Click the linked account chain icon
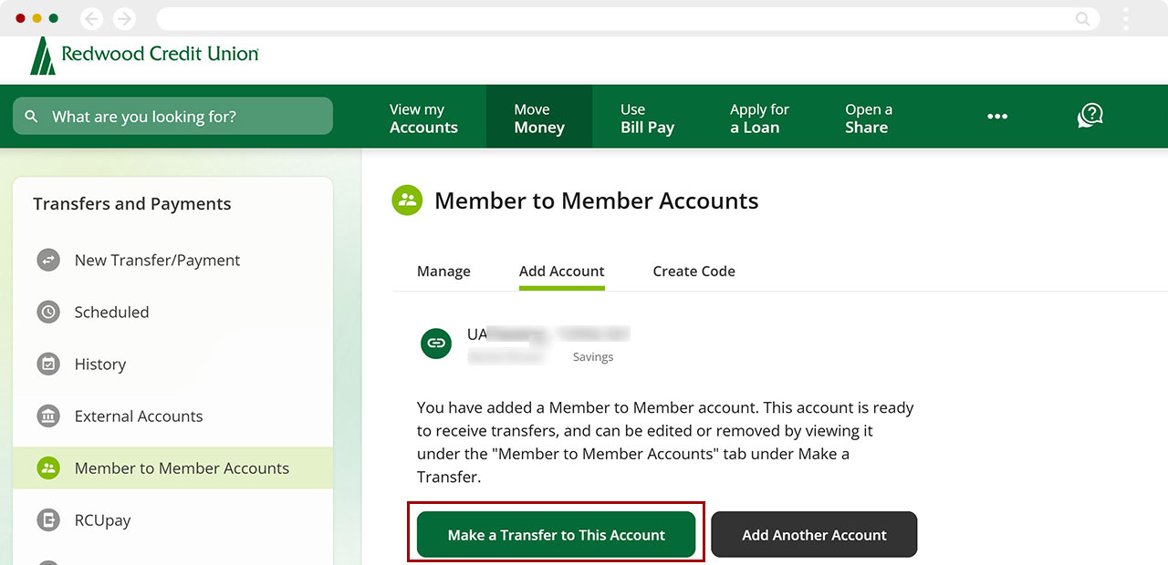The width and height of the screenshot is (1168, 565). point(436,344)
